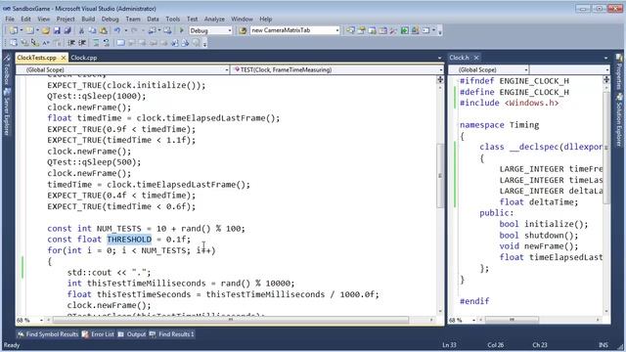Open the Tools menu
This screenshot has width=626, height=352.
(x=172, y=19)
